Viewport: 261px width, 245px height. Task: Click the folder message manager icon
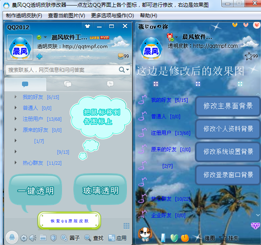43,238
